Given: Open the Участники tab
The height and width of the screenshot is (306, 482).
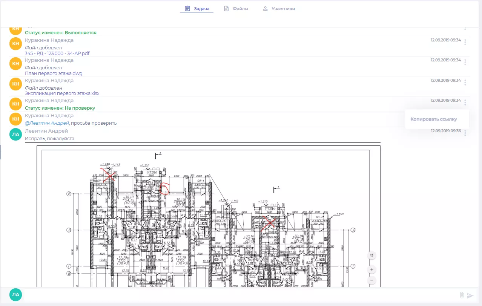Looking at the screenshot, I should 283,8.
